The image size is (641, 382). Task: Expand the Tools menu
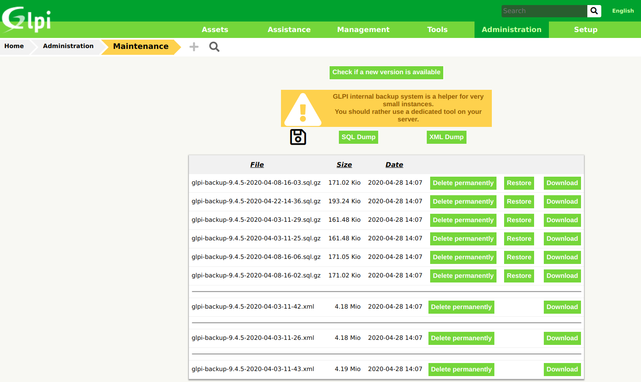437,30
